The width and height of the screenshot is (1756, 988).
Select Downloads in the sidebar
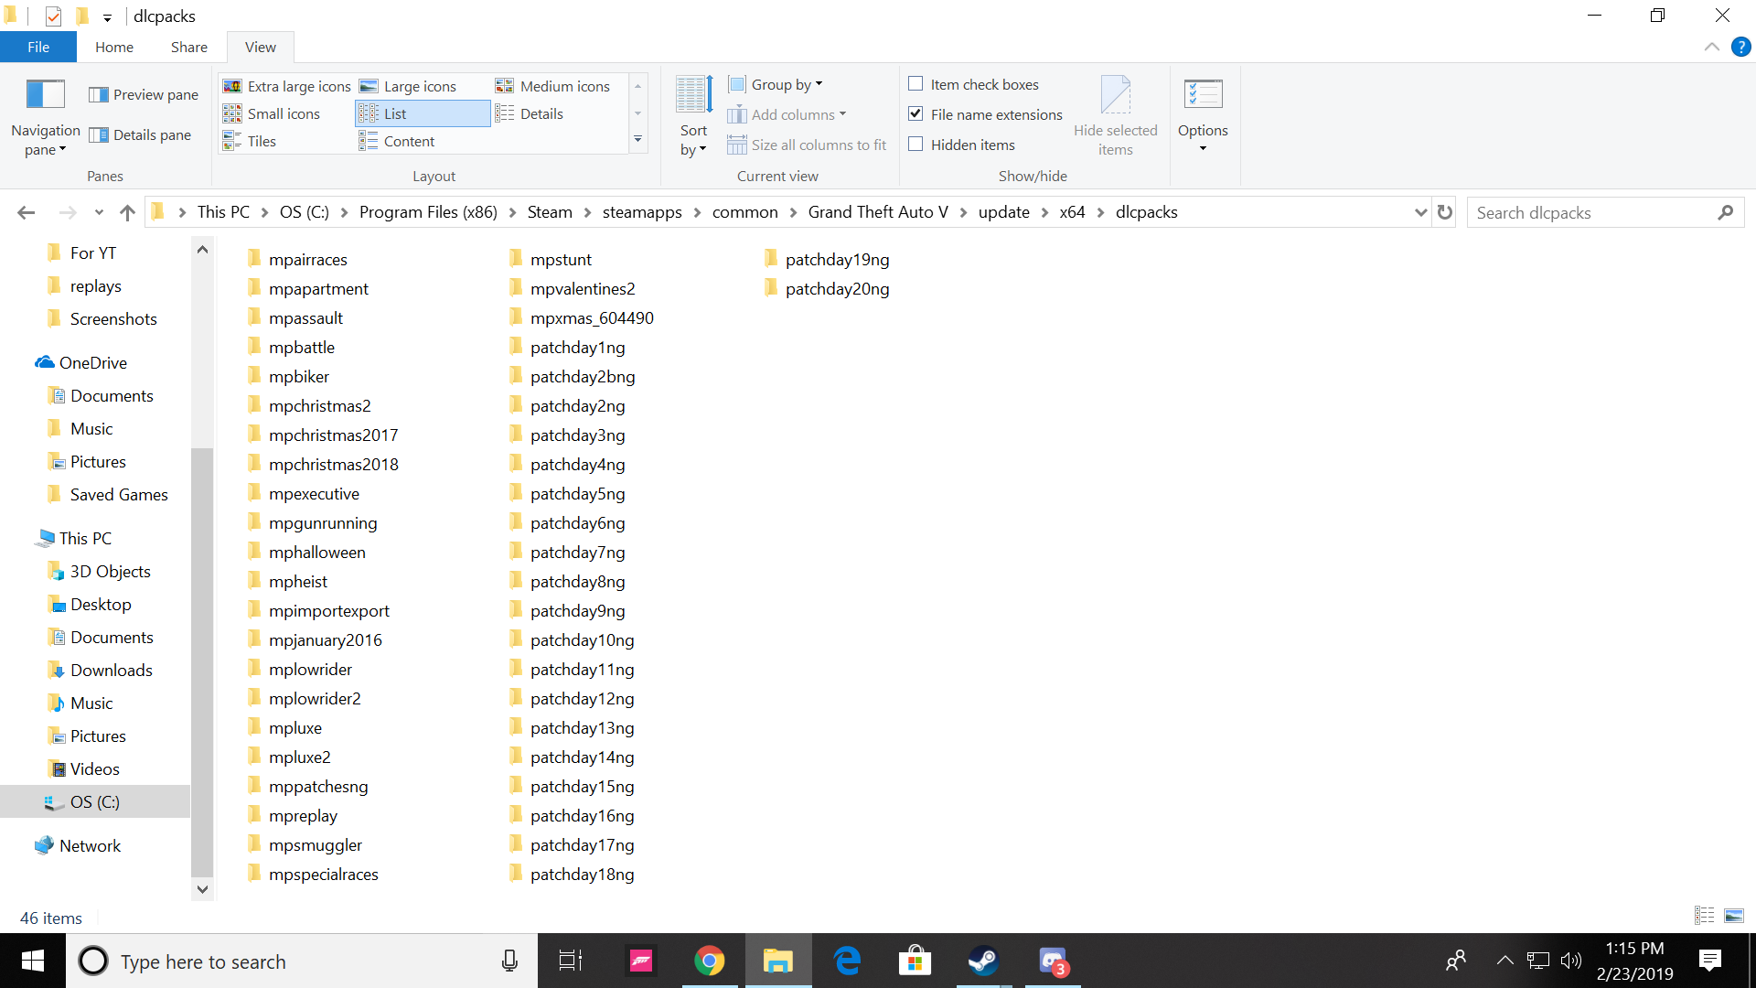tap(112, 670)
